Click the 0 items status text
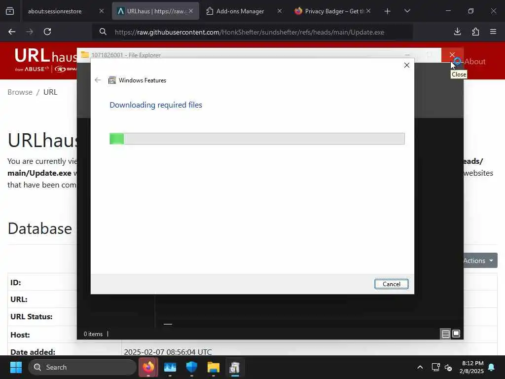Image resolution: width=505 pixels, height=379 pixels. [93, 334]
